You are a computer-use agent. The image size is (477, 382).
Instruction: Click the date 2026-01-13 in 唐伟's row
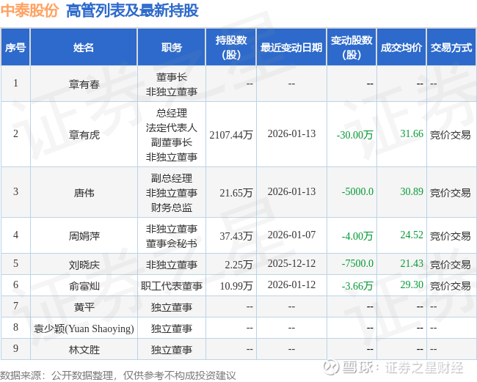tap(291, 191)
